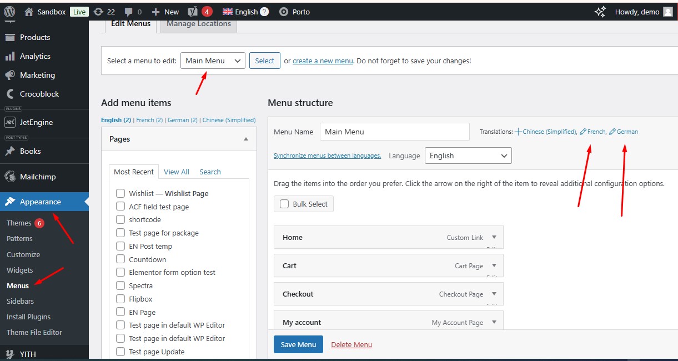The height and width of the screenshot is (361, 678).
Task: Click Save Menu button
Action: tap(298, 344)
